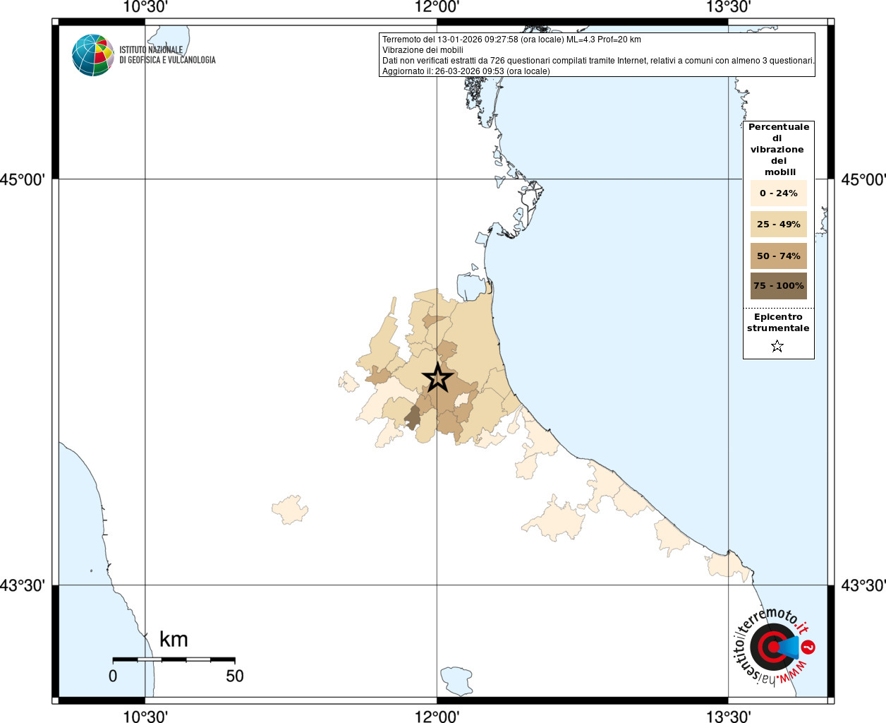
Task: Click the "Istituto Nazionale di Geofisica e Vulcanologia" text
Action: [167, 55]
